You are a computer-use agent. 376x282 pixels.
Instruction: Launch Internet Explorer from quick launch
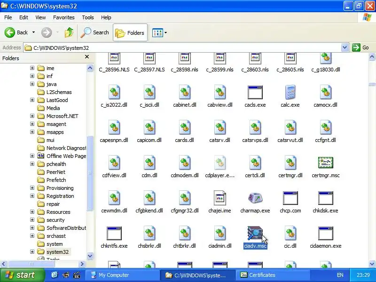[x=55, y=275]
